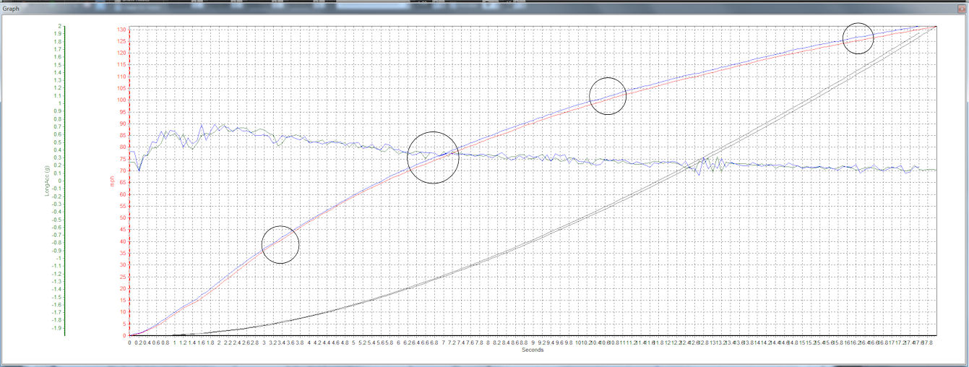The width and height of the screenshot is (969, 367).
Task: Click inside the largest circle near 75 mph
Action: point(433,157)
